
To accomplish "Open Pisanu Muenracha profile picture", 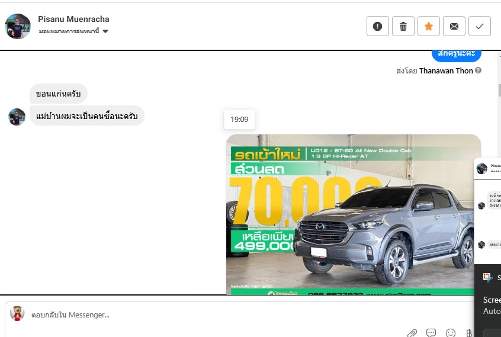I will [18, 26].
